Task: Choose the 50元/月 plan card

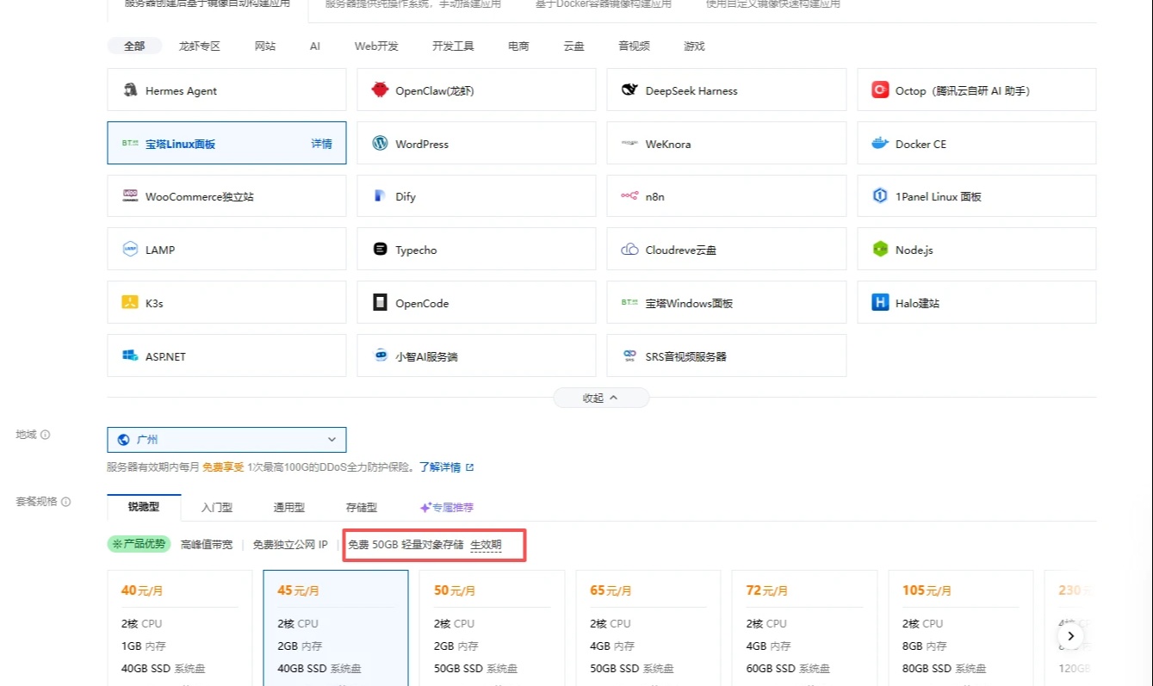Action: (493, 627)
